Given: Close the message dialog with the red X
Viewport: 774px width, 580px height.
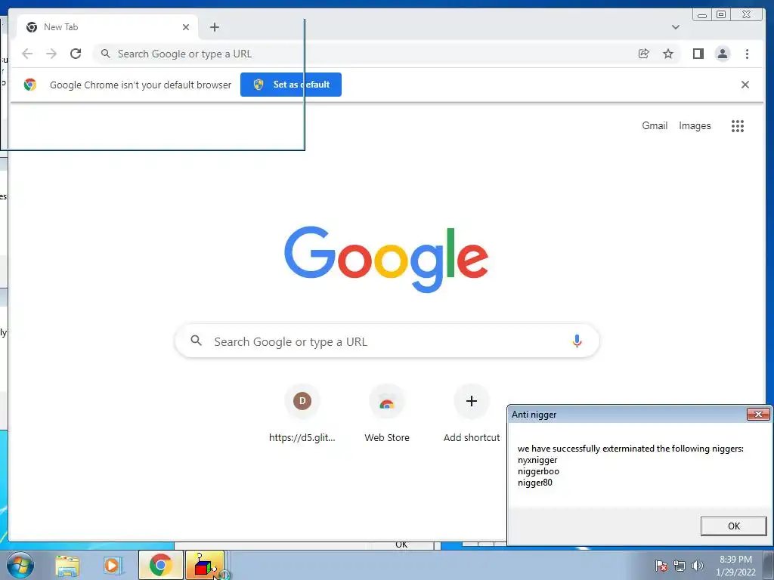Looking at the screenshot, I should point(758,415).
